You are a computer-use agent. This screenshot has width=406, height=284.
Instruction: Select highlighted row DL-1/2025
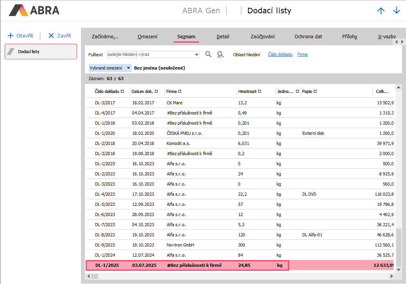click(x=240, y=265)
